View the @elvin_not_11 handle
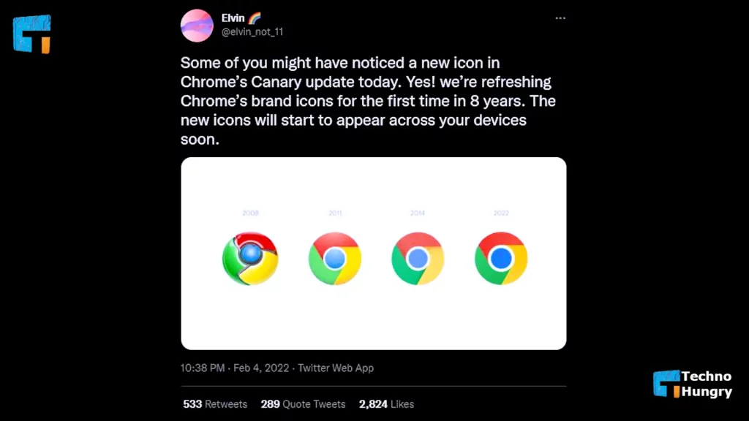749x421 pixels. tap(252, 31)
